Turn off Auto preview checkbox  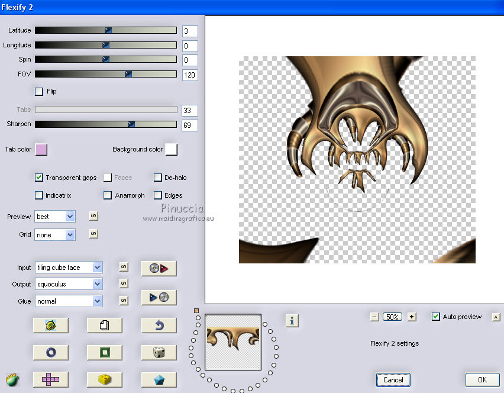(436, 317)
